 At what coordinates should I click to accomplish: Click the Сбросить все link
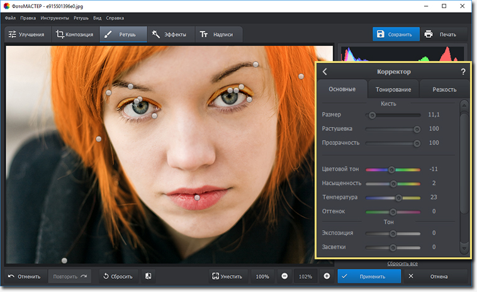tap(401, 263)
